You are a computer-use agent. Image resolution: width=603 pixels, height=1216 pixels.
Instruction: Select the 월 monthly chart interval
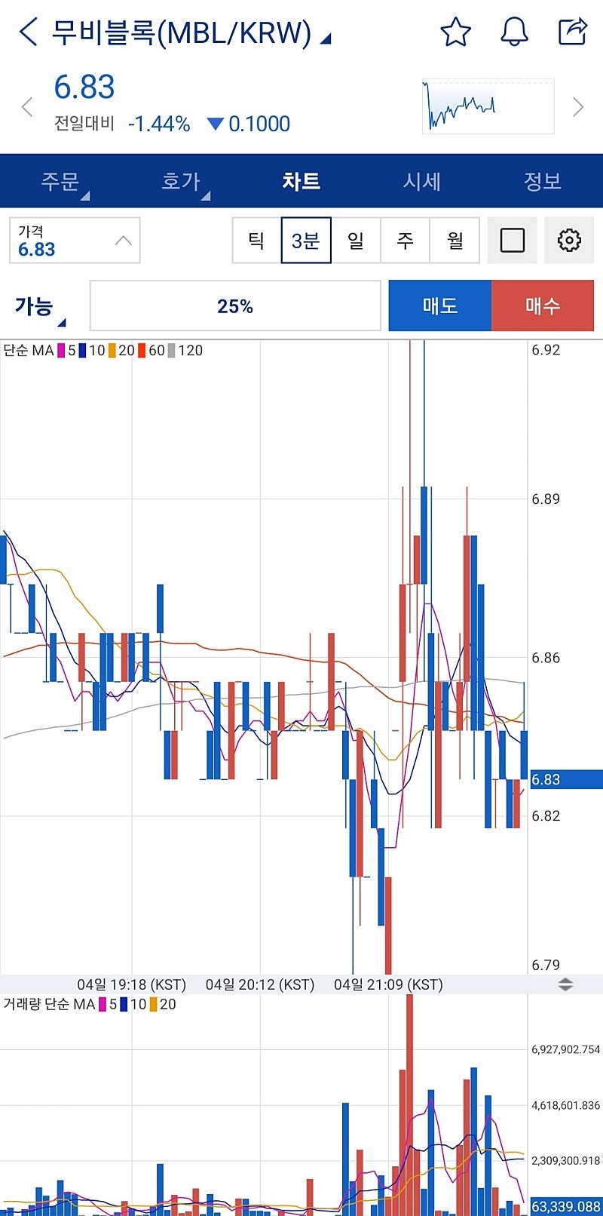point(455,241)
